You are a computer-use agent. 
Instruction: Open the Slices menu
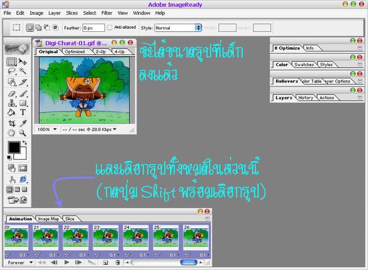[x=72, y=13]
